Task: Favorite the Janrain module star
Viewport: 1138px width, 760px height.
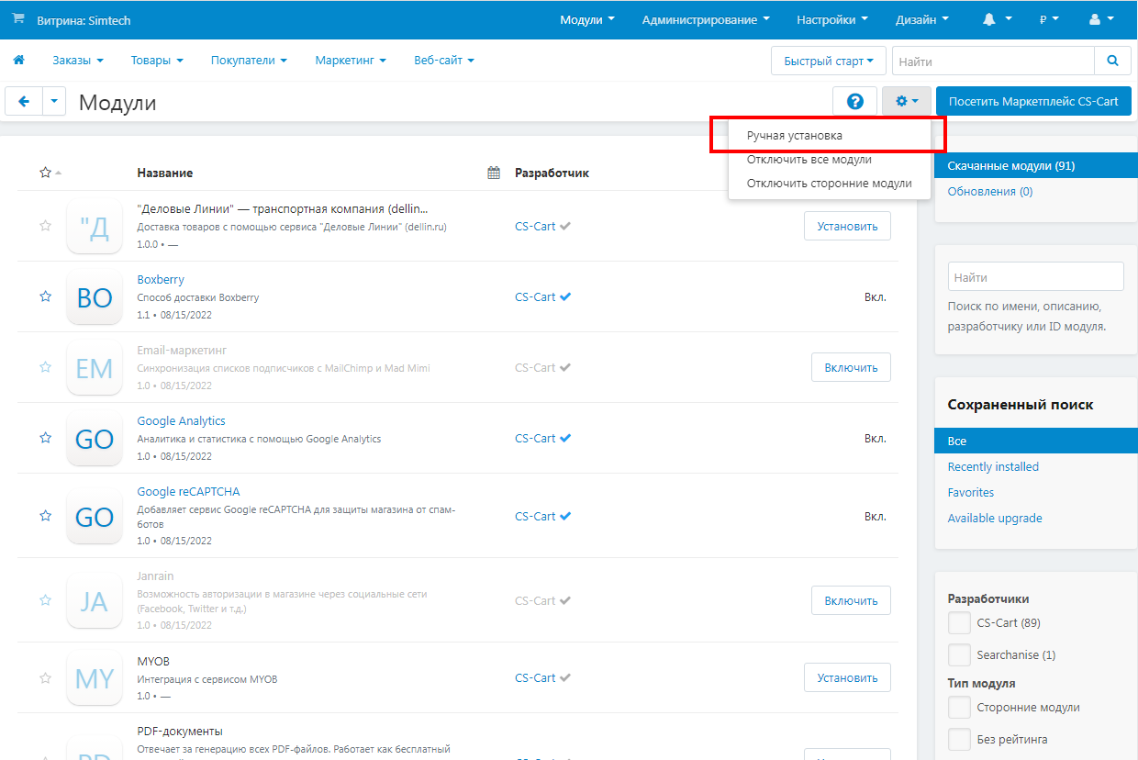Action: pos(45,600)
